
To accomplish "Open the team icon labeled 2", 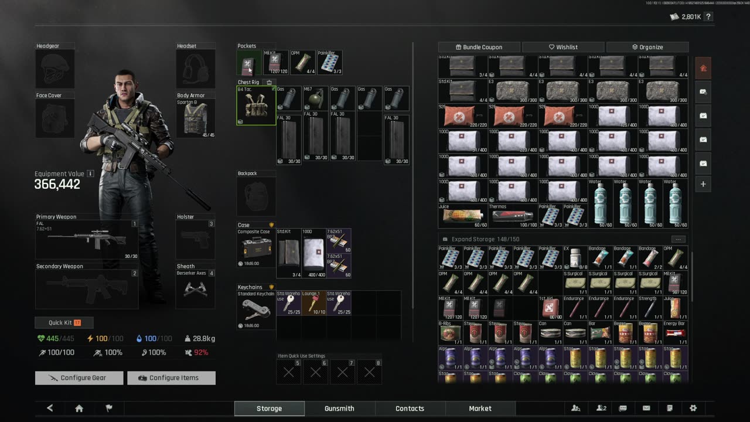I will point(601,409).
